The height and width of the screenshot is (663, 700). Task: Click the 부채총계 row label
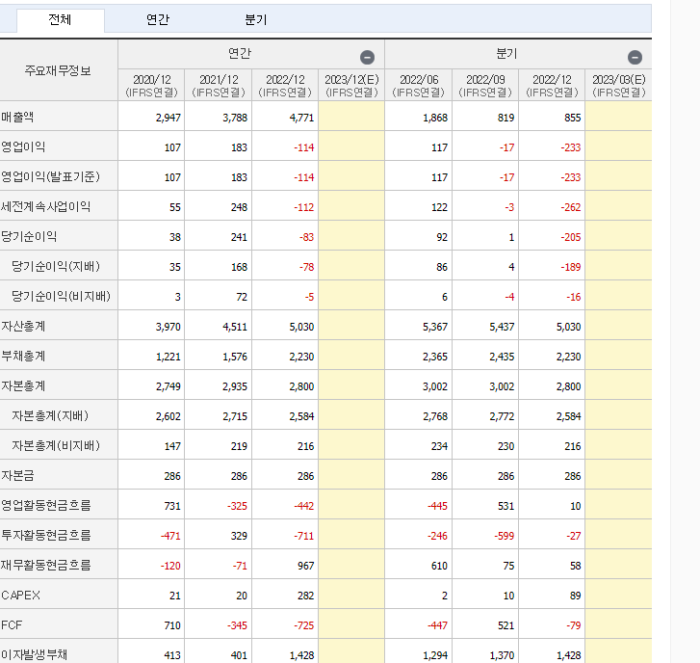(23, 357)
